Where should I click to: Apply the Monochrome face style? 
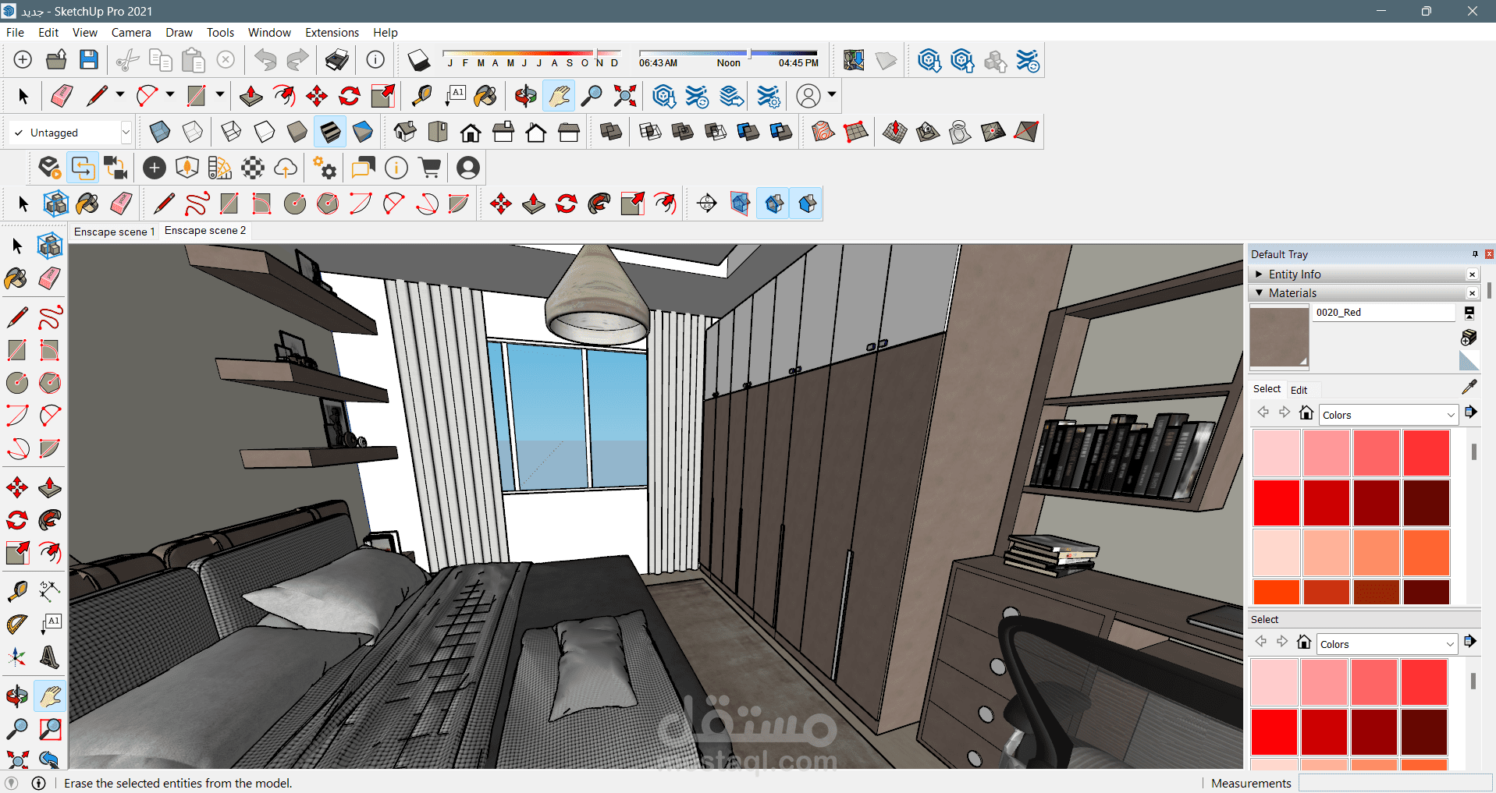[363, 132]
